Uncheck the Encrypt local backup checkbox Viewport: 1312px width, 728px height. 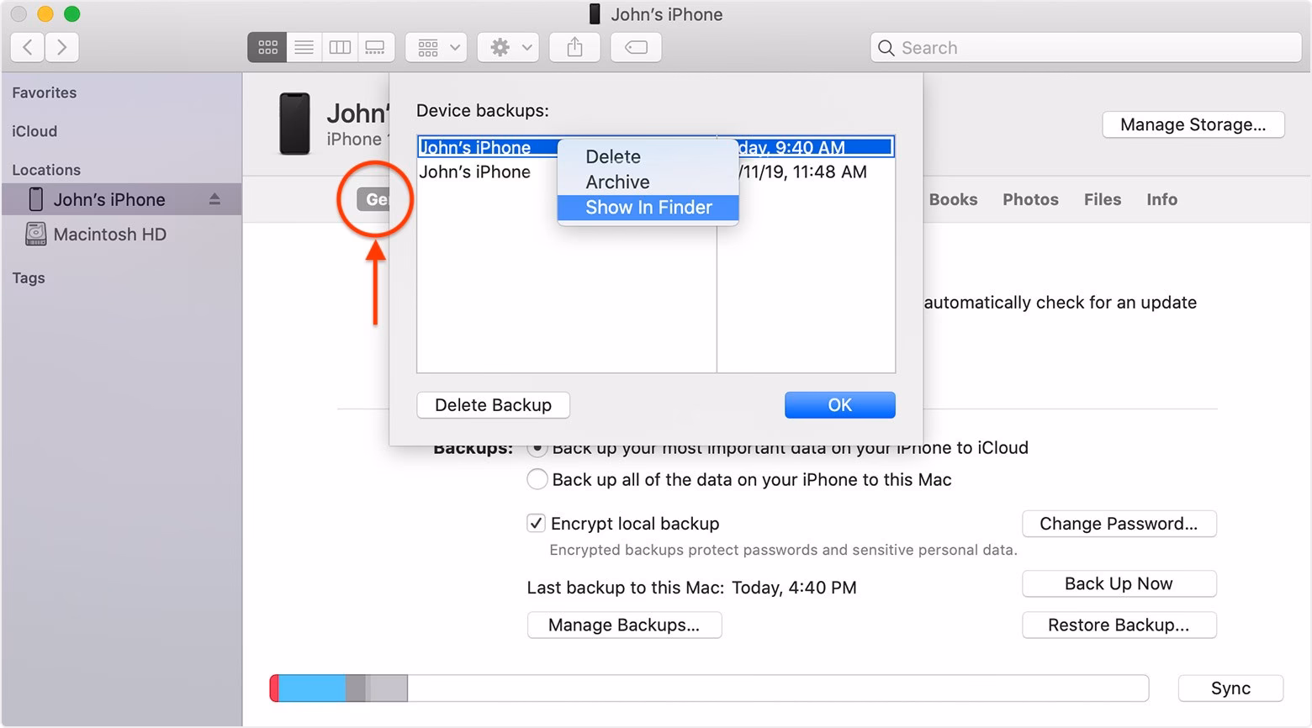536,523
